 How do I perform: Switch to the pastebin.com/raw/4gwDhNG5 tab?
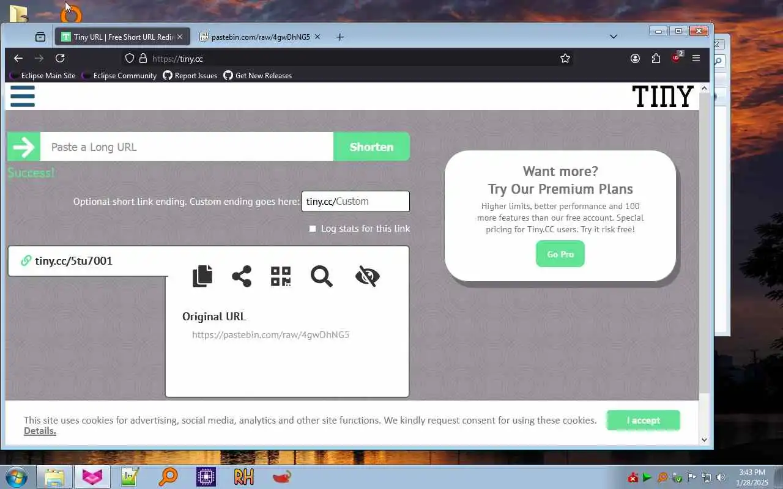click(x=259, y=37)
